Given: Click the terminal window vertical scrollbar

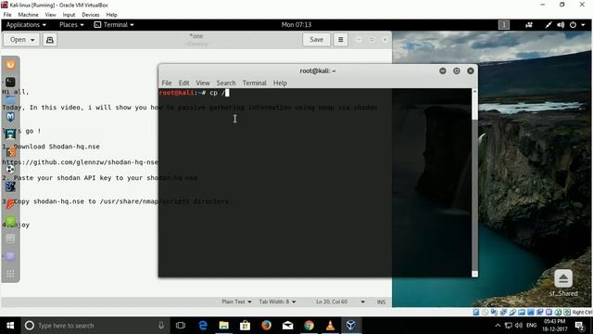Looking at the screenshot, I should 474,183.
